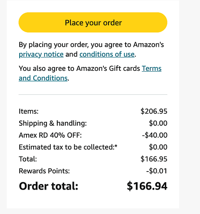Screen dimensions: 200x214
Task: Click the Items label in summary
Action: pyautogui.click(x=29, y=111)
